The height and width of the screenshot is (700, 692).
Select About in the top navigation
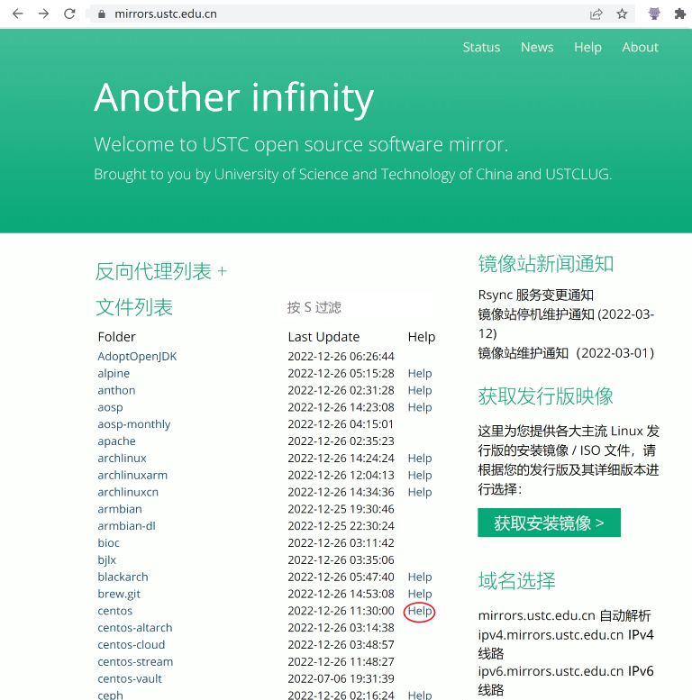point(640,47)
